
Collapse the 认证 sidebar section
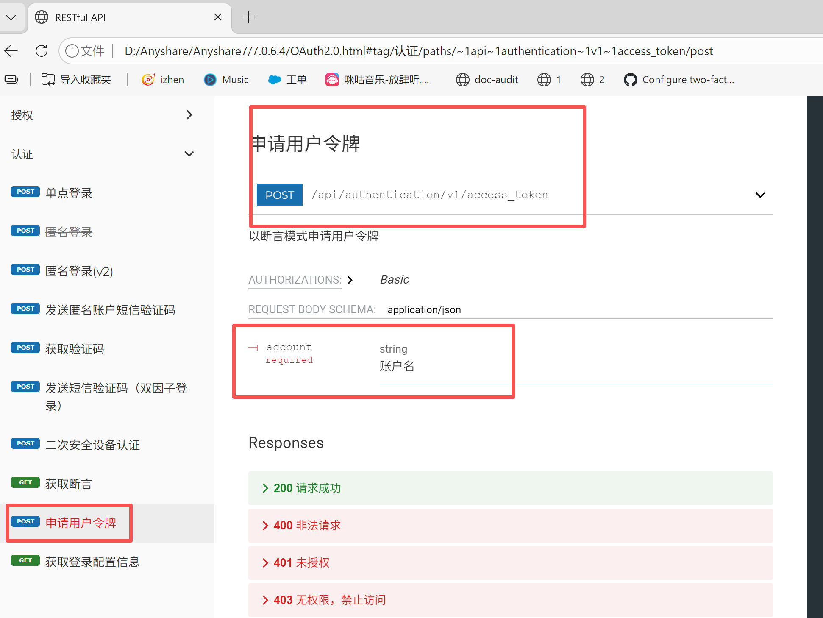pos(102,154)
